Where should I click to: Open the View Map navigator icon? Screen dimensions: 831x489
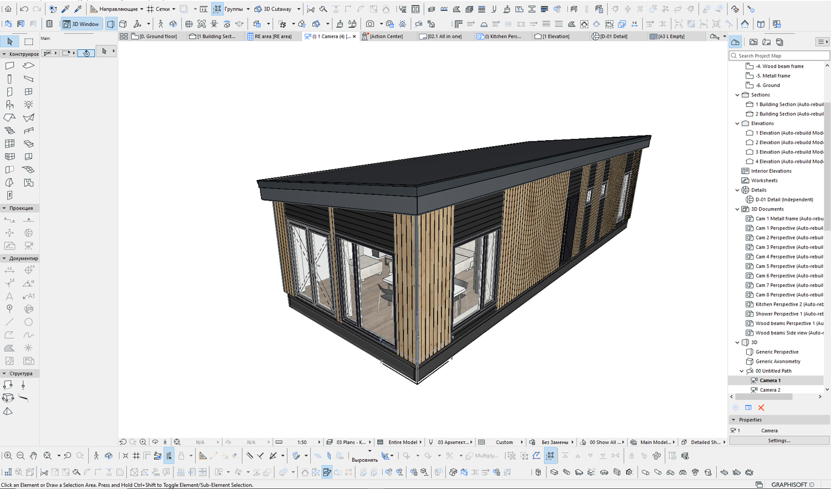coord(753,42)
